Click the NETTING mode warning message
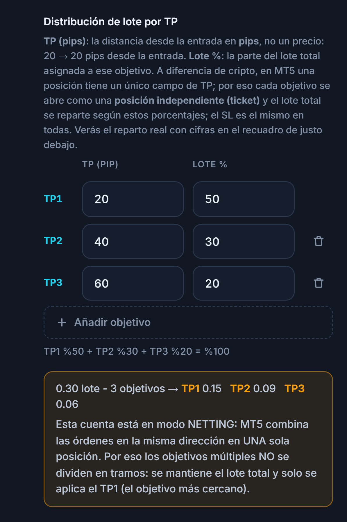The image size is (347, 522). point(186,457)
